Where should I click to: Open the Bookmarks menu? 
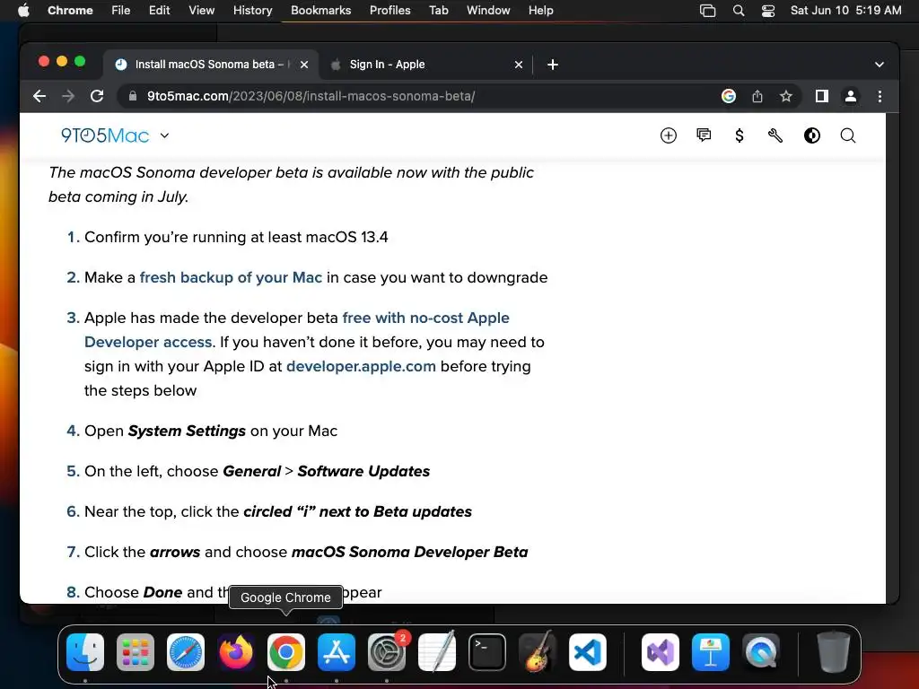320,11
